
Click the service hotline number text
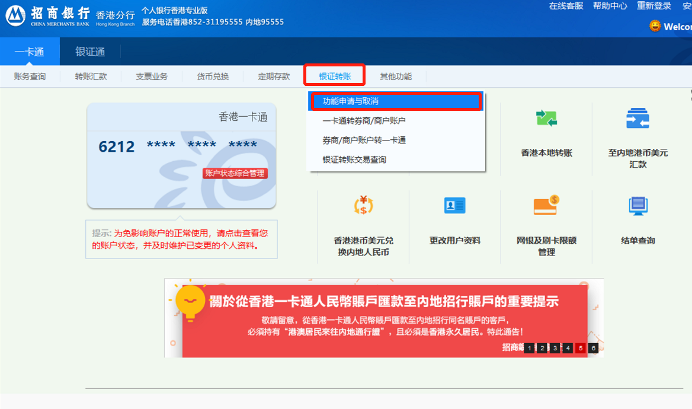(x=213, y=22)
